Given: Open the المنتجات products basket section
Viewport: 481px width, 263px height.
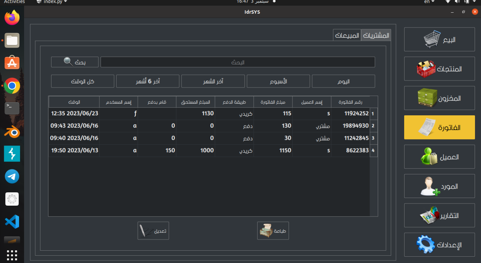Looking at the screenshot, I should (x=439, y=69).
